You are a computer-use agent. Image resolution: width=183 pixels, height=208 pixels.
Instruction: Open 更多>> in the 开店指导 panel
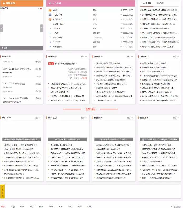point(130,57)
